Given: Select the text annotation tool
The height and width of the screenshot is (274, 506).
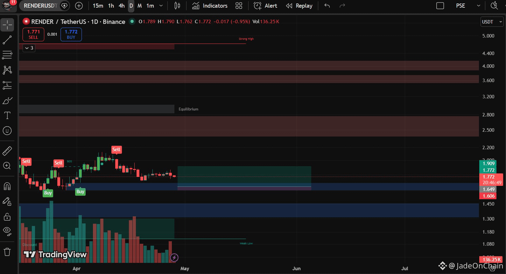Looking at the screenshot, I should pos(7,116).
